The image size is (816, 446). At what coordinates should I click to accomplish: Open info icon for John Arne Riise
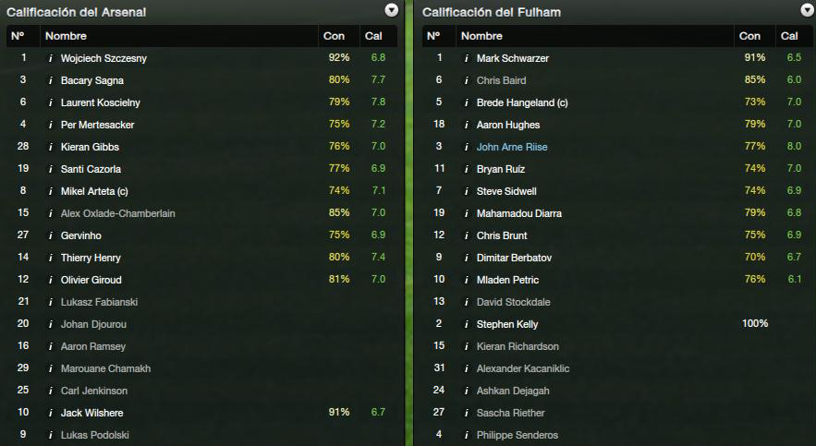click(467, 147)
